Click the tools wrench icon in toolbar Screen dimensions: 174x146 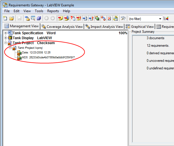[123, 18]
